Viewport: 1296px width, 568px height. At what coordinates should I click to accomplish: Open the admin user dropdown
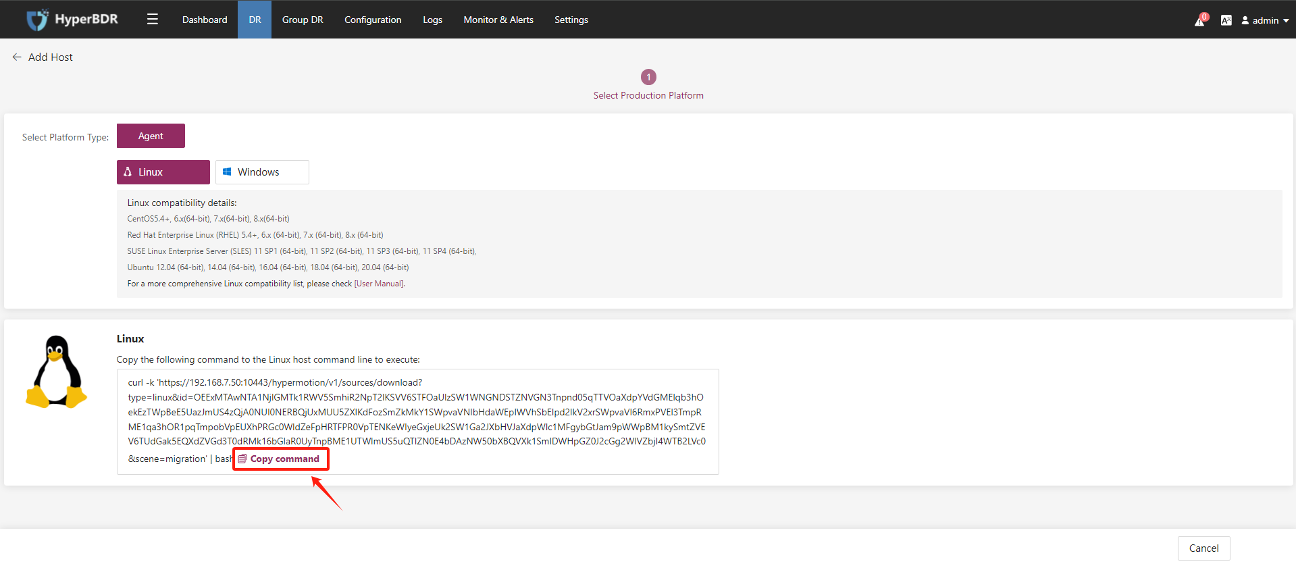click(x=1265, y=20)
